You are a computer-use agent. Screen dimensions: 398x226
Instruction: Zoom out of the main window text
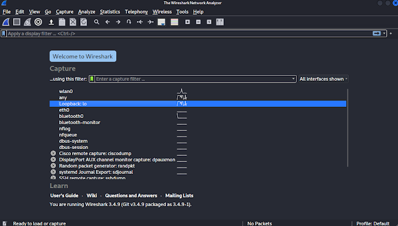pyautogui.click(x=198, y=22)
